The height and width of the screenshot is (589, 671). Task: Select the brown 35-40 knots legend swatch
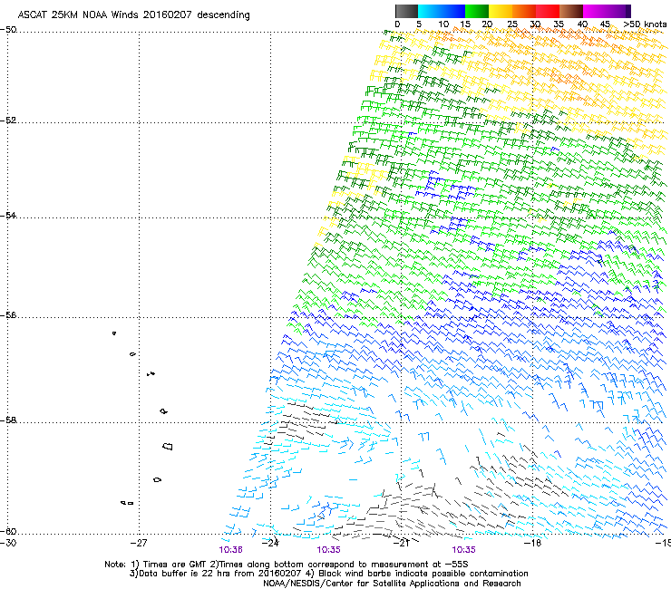[571, 11]
